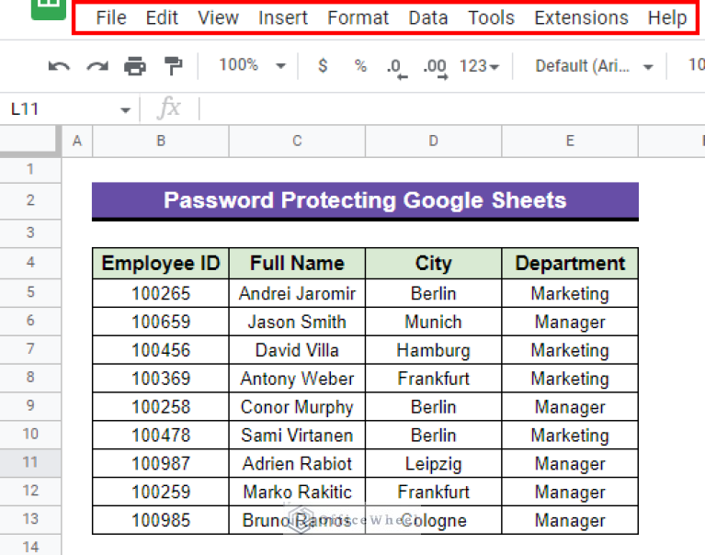Select cell containing 100265
705x555 pixels.
[x=161, y=293]
